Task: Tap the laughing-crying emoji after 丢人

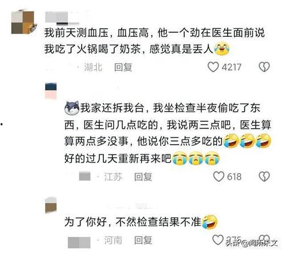Action: click(x=222, y=49)
